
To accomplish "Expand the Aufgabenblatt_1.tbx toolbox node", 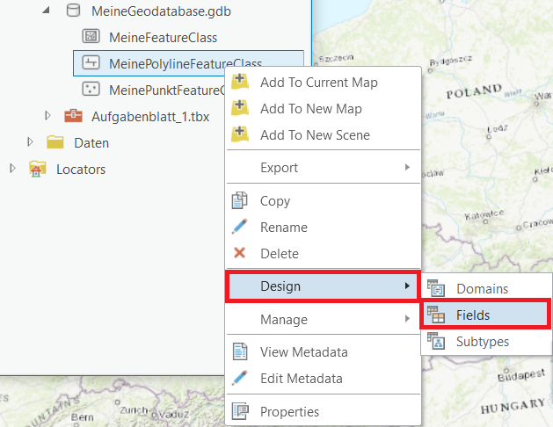I will pos(48,116).
